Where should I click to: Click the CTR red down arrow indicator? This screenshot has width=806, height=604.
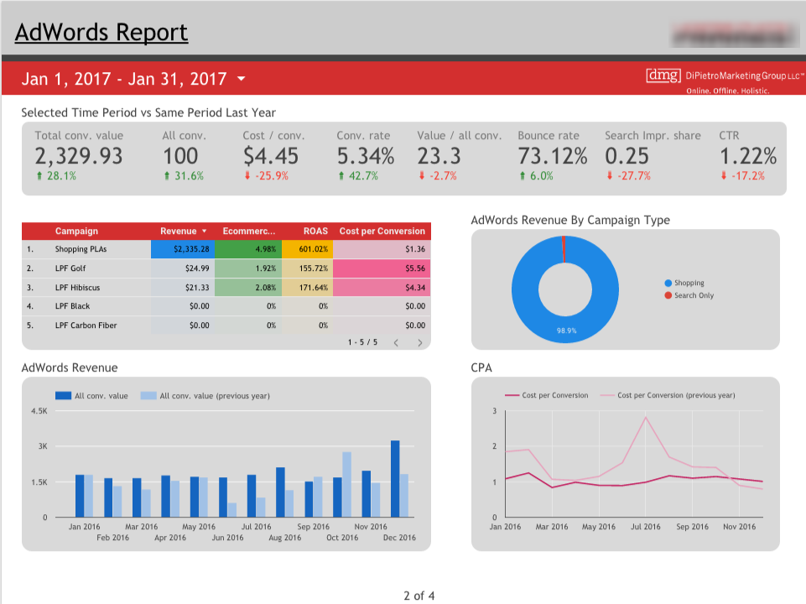(x=723, y=176)
